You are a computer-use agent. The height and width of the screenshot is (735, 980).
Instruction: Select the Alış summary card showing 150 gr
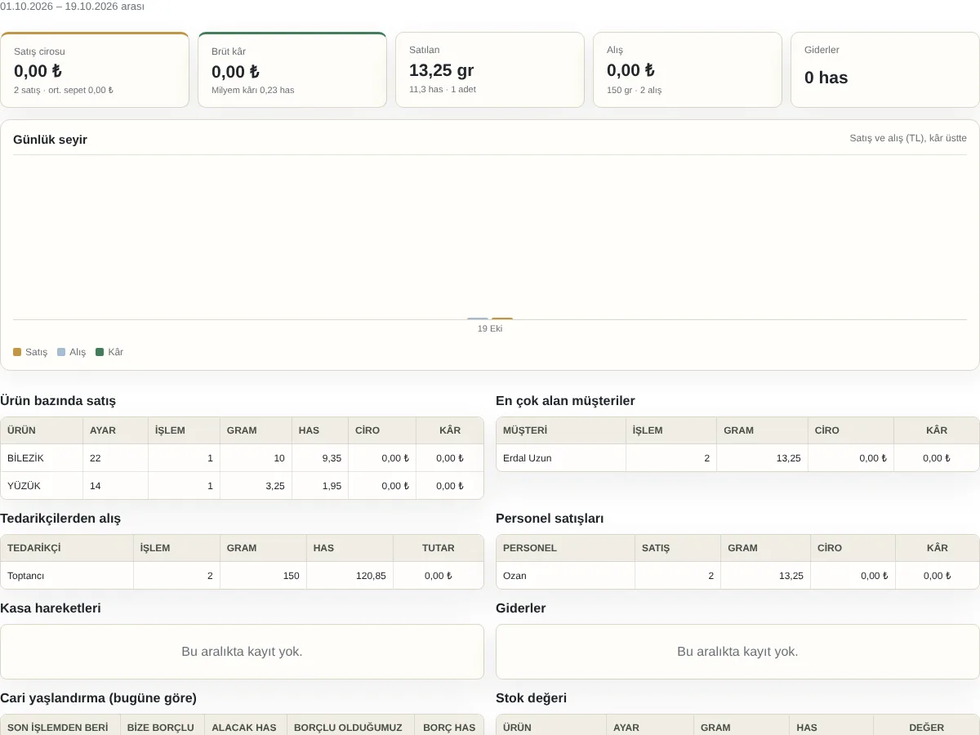[x=688, y=69]
